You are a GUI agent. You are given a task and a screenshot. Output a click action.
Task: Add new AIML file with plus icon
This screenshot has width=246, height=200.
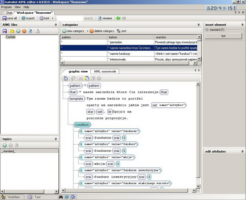pos(18,31)
